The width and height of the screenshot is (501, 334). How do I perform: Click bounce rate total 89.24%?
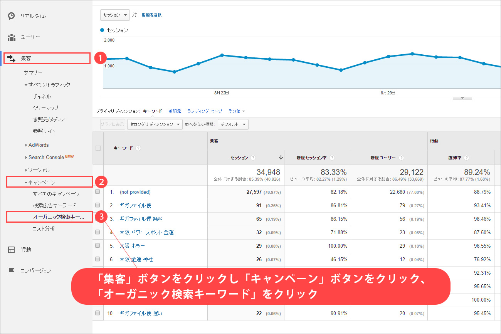[x=477, y=172]
